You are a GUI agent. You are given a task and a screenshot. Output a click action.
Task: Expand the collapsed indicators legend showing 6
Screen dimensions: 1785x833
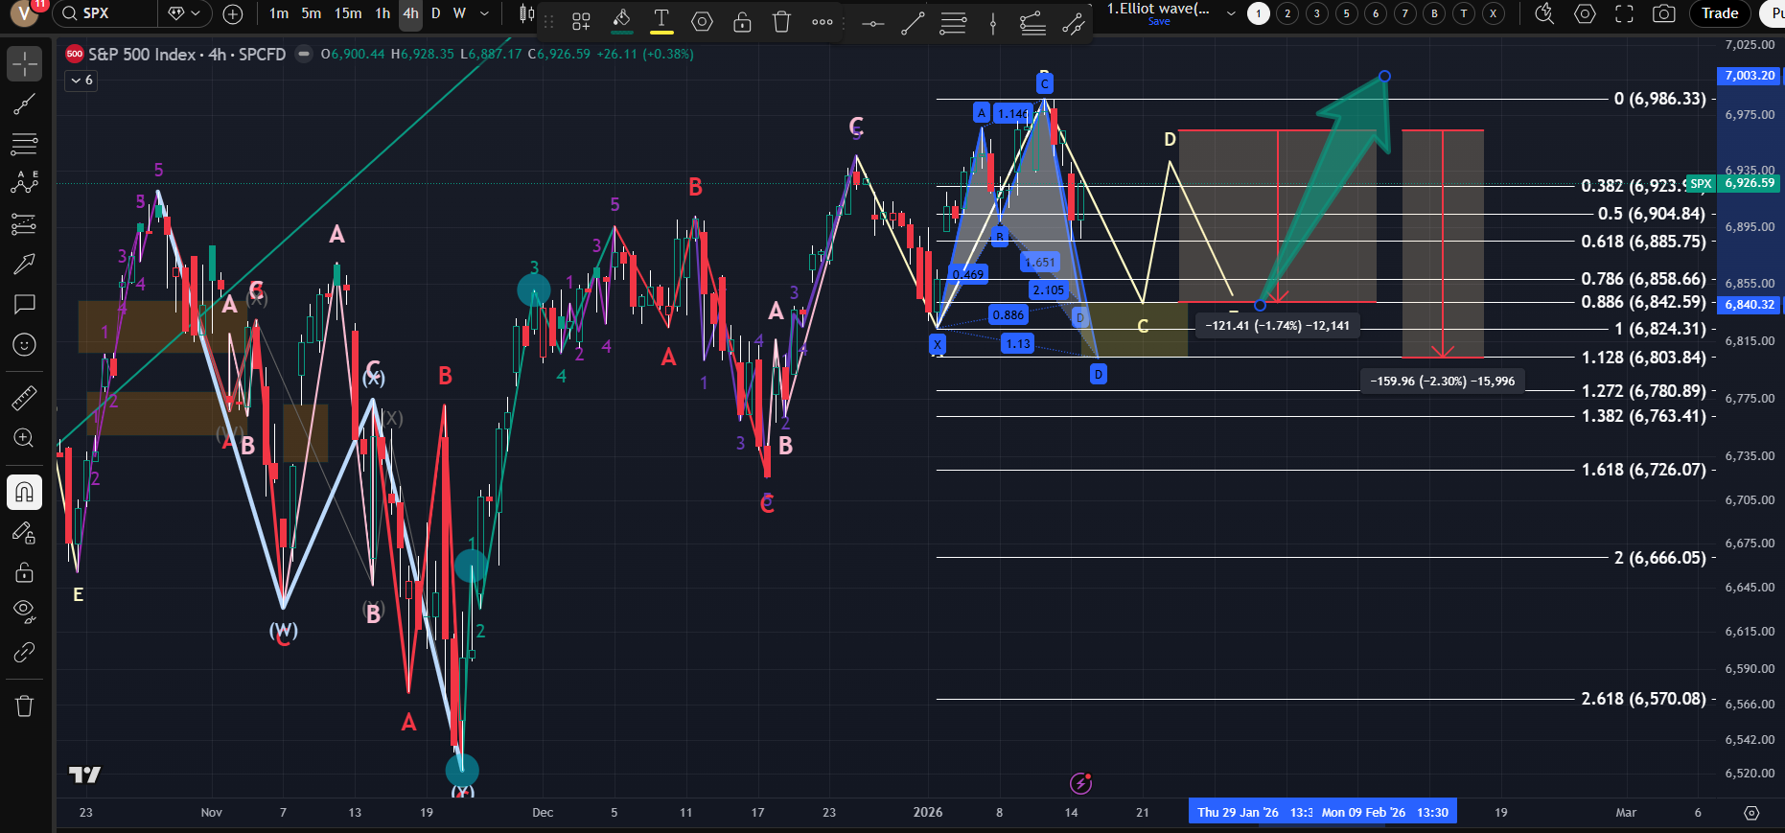(x=81, y=81)
